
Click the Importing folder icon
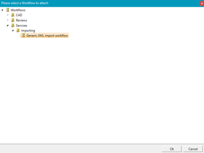click(18, 31)
